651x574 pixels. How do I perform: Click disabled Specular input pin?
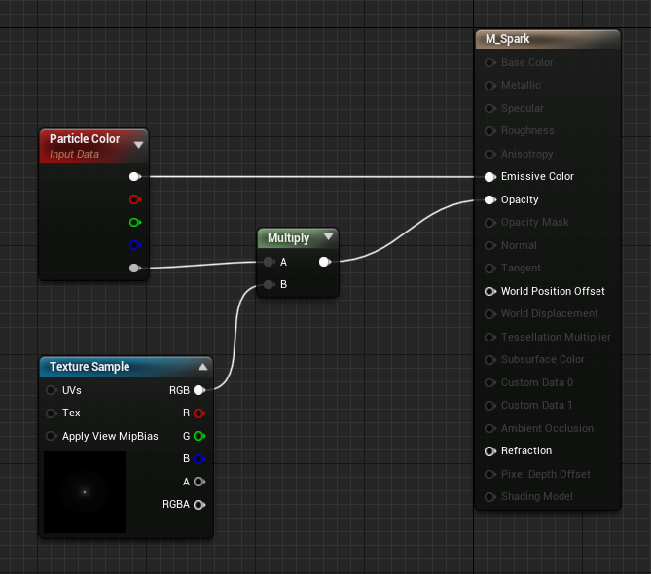490,108
